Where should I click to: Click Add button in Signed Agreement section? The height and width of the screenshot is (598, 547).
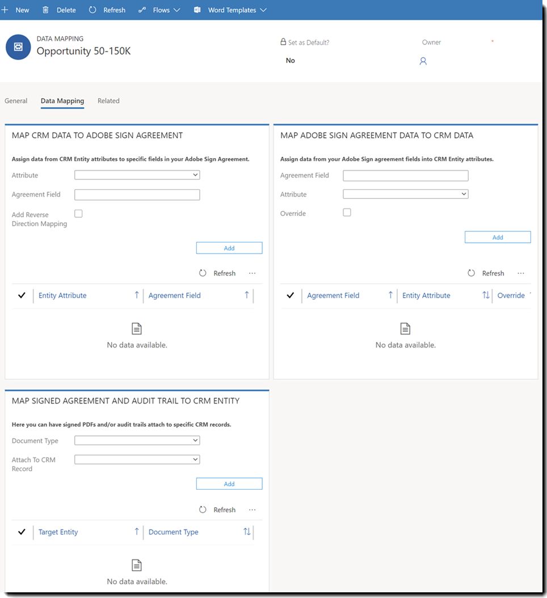[229, 484]
